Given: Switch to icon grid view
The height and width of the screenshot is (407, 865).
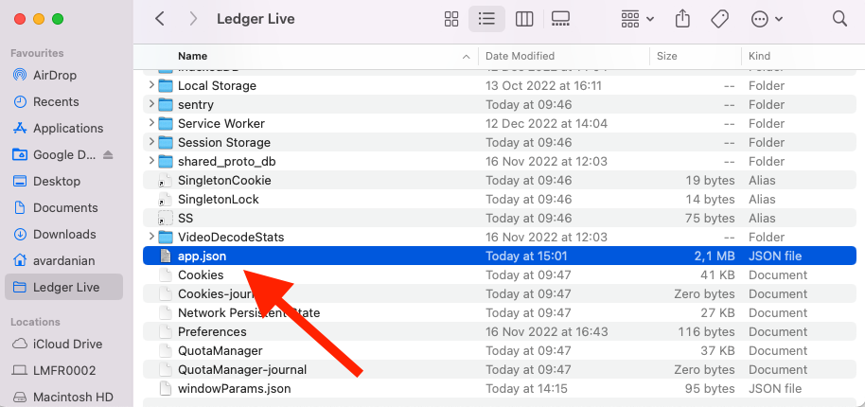Looking at the screenshot, I should coord(451,19).
